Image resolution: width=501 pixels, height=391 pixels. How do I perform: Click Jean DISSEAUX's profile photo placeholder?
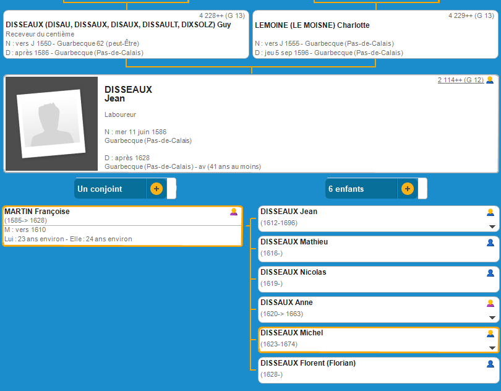[52, 124]
